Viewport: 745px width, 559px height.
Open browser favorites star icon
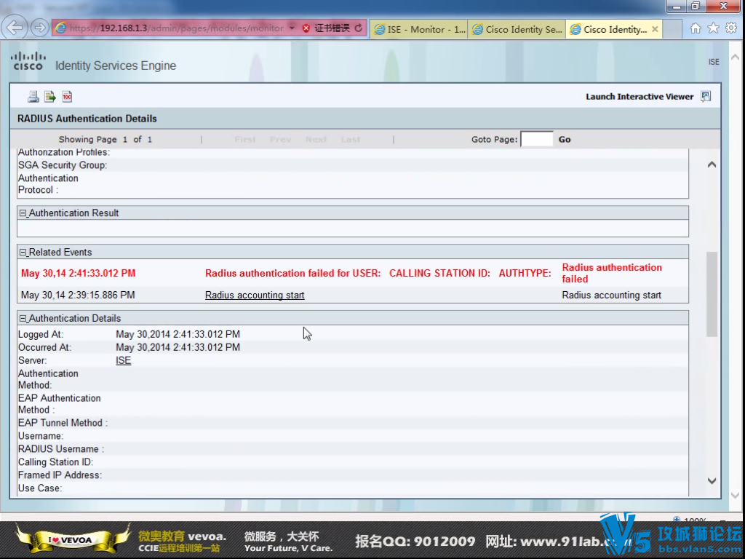[712, 28]
